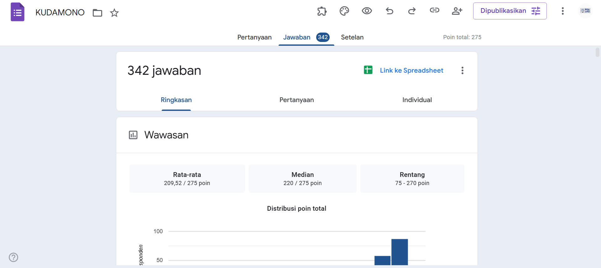Open the Google account avatar
The image size is (601, 268).
click(585, 11)
